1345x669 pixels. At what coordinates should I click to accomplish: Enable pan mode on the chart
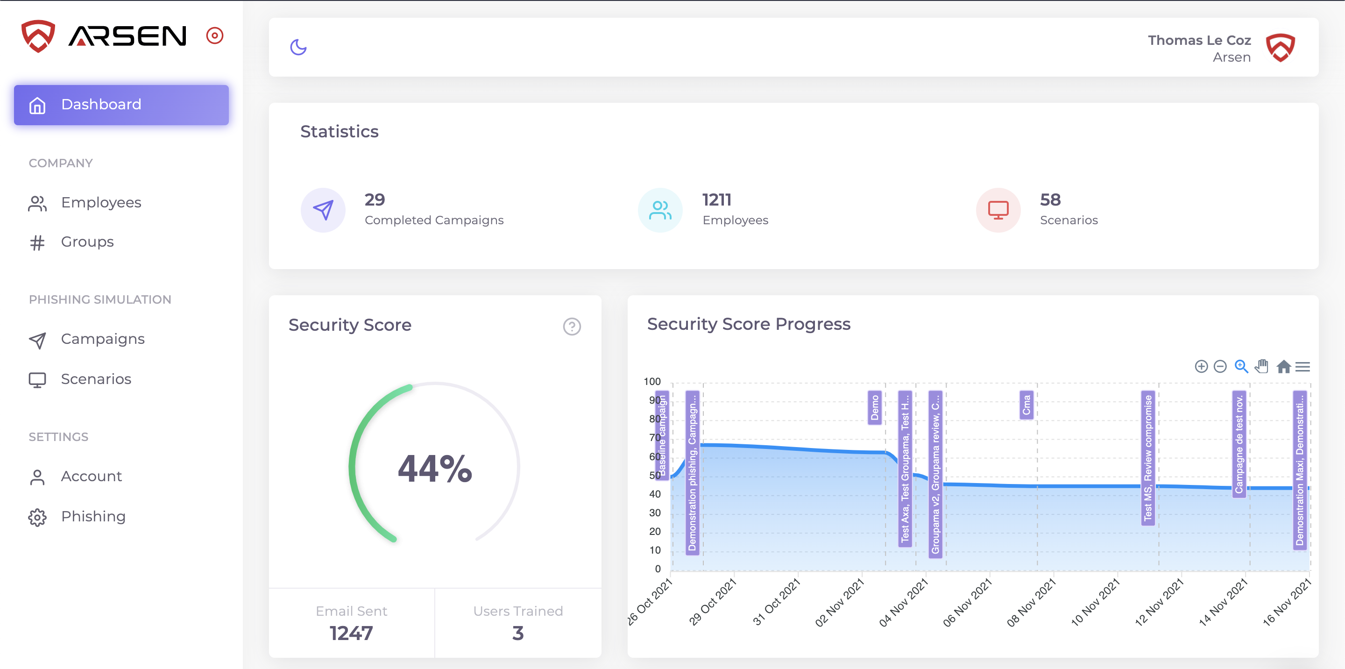pyautogui.click(x=1261, y=367)
